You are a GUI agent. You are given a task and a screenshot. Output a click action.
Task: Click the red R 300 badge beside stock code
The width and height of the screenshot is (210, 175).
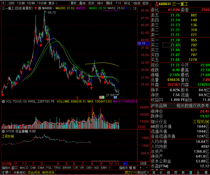(156, 4)
